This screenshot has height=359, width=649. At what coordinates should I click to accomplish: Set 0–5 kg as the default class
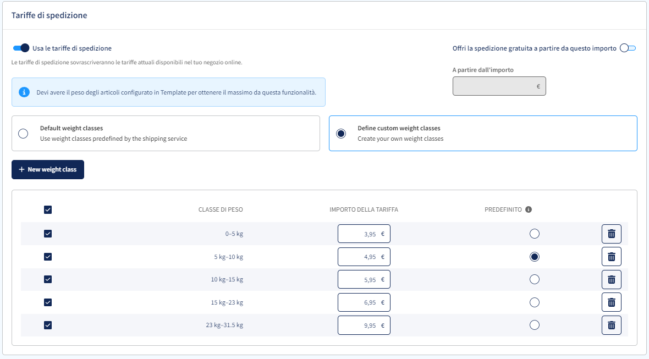(535, 234)
